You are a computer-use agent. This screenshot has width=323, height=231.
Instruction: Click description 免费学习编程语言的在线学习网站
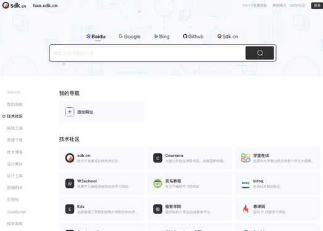103,187
